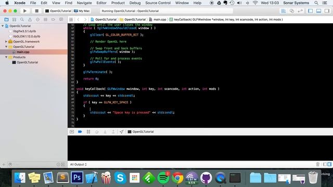Image resolution: width=333 pixels, height=187 pixels.
Task: Open the Project navigator folder icon
Action: 6,20
